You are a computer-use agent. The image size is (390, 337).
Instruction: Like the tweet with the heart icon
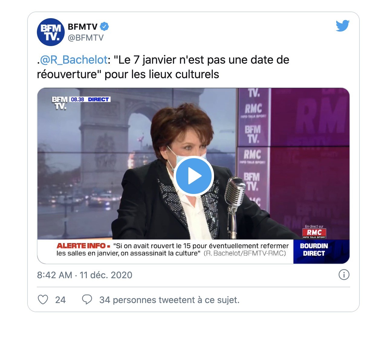click(43, 300)
